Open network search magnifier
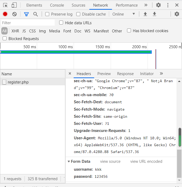The image size is (182, 187). pos(36,14)
